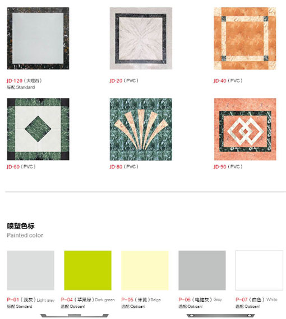
Task: Click the P-04 Dark green label text
Action: 87,299
